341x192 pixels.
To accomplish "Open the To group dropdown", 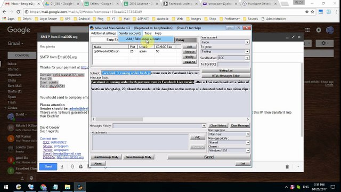I will coord(247,52).
